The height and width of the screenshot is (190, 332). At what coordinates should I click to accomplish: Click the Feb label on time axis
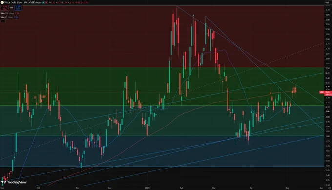click(x=181, y=188)
